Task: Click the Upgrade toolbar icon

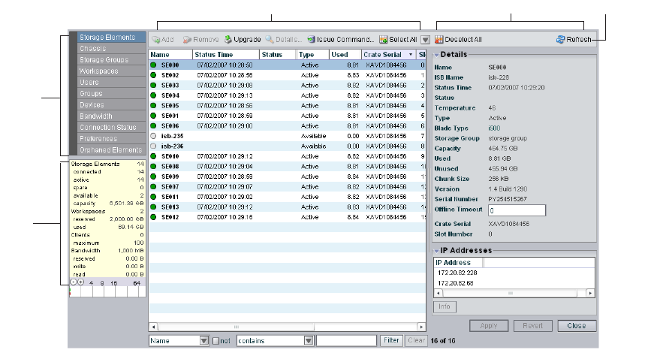Action: pyautogui.click(x=228, y=39)
